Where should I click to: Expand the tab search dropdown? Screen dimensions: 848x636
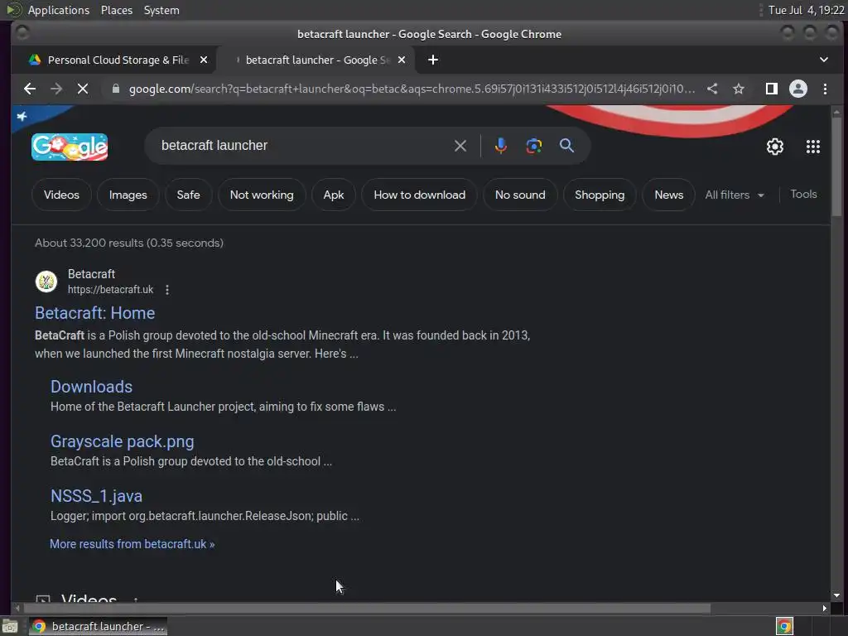[824, 60]
